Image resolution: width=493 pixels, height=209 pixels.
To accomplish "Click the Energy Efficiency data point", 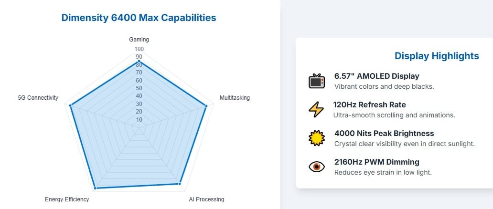I will [x=95, y=187].
